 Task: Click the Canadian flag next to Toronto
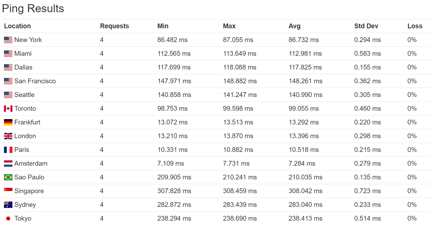click(x=8, y=109)
